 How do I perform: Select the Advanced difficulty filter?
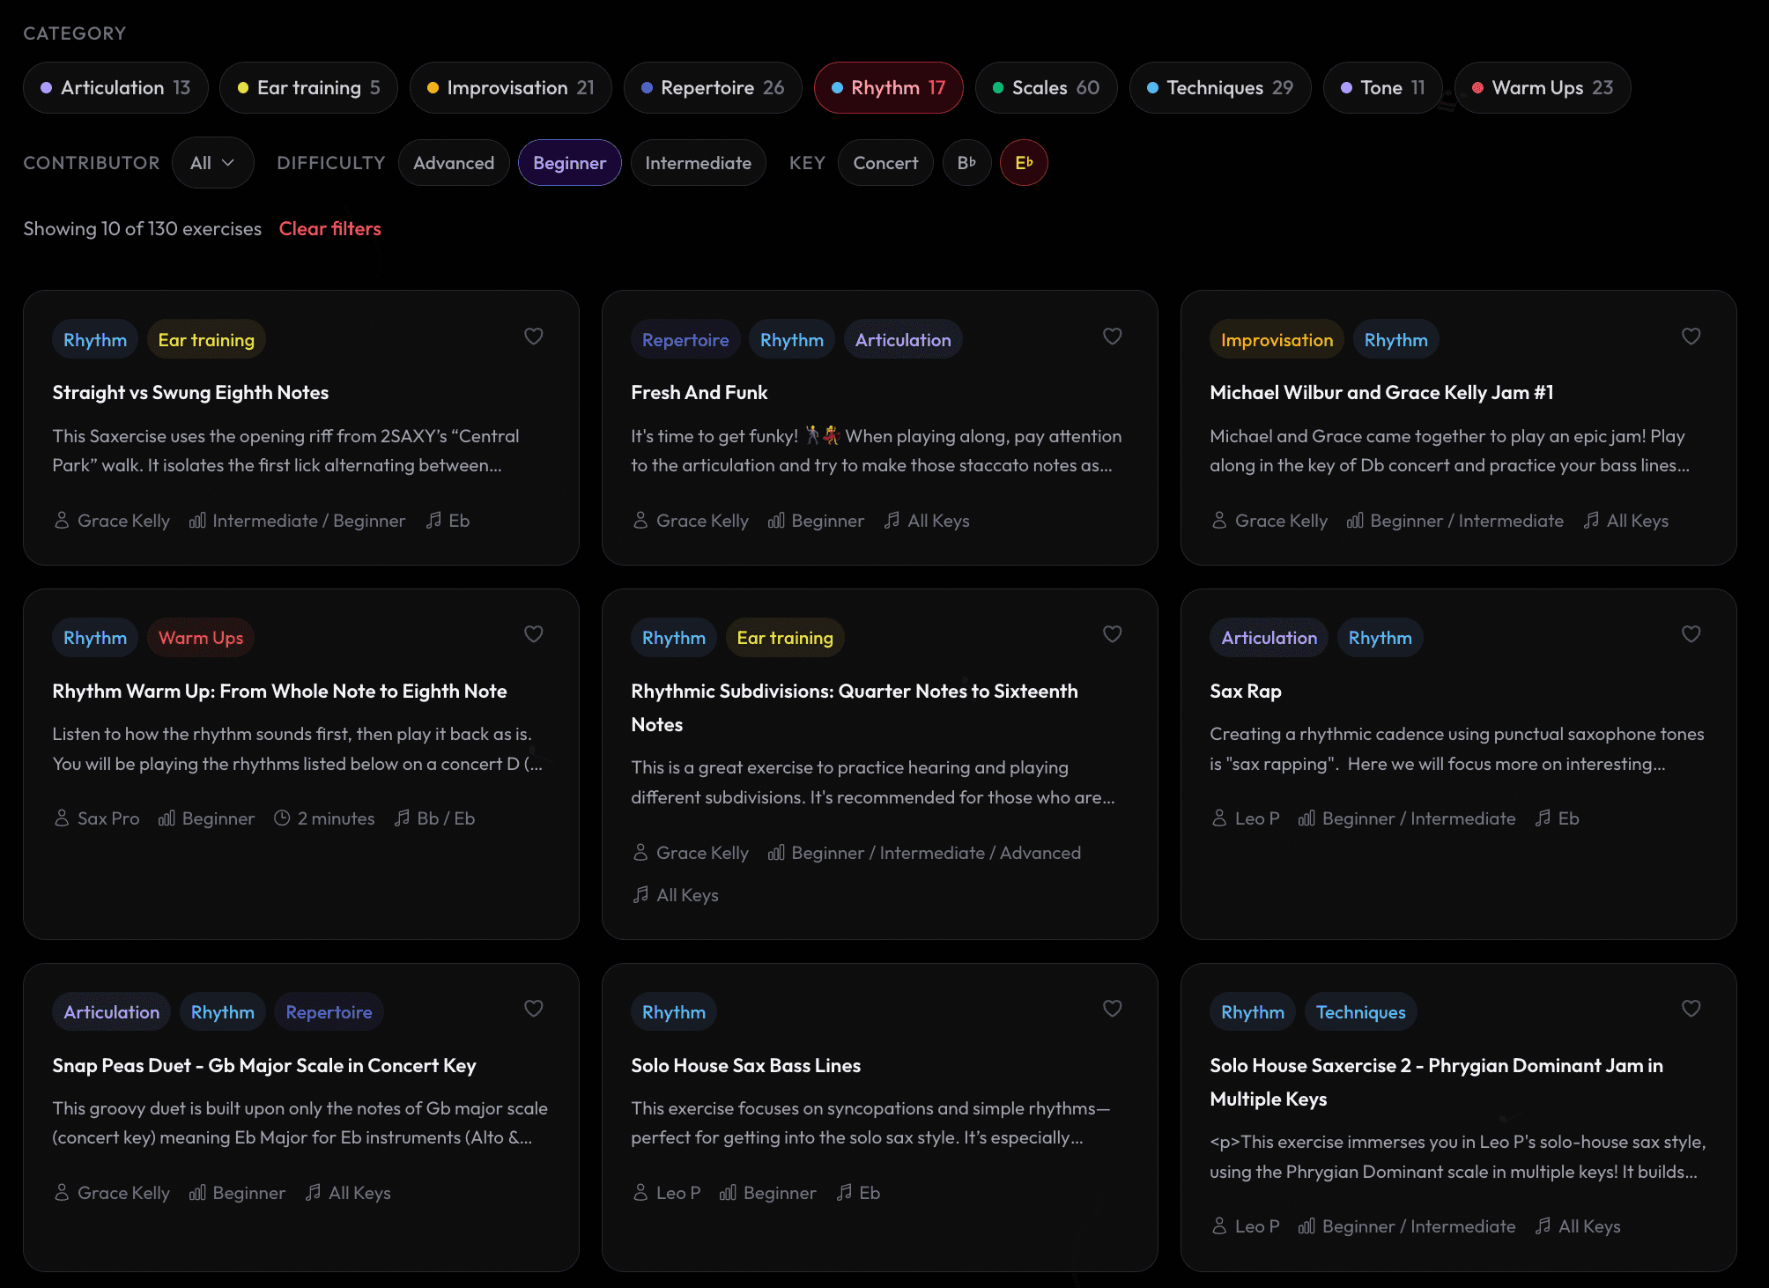click(454, 162)
